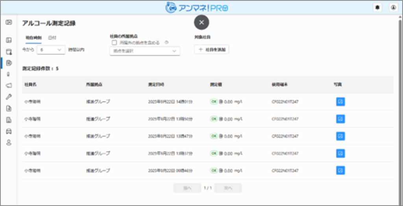403x206 pixels.
Task: Click the car icon in the sidebar
Action: (9, 132)
